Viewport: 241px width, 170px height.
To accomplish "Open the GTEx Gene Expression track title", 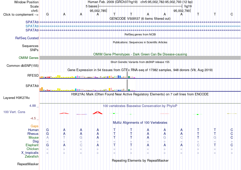I will point(140,70).
